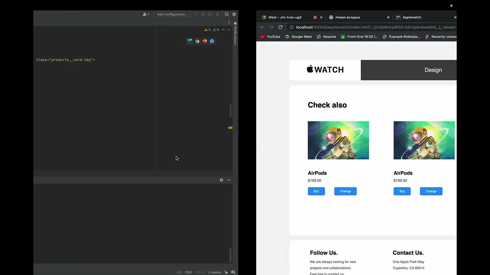Click the browser Forward arrow

click(x=271, y=27)
